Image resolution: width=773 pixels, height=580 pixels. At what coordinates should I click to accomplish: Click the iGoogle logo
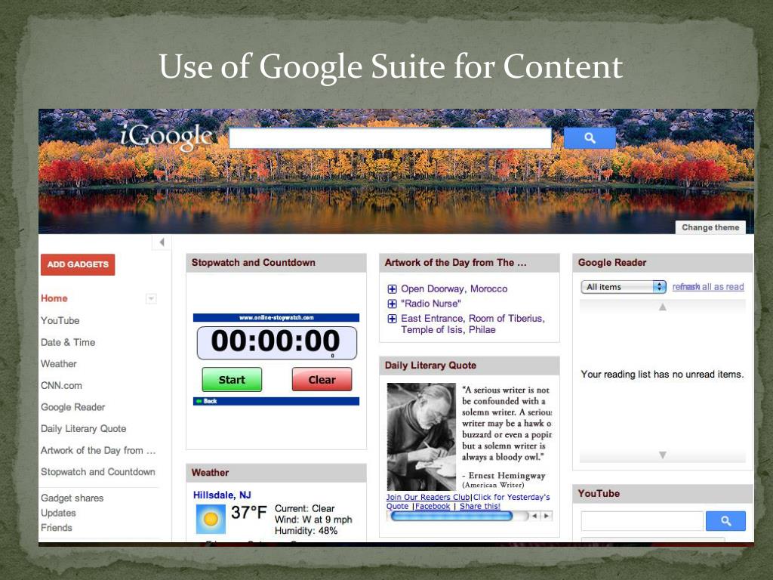coord(167,137)
